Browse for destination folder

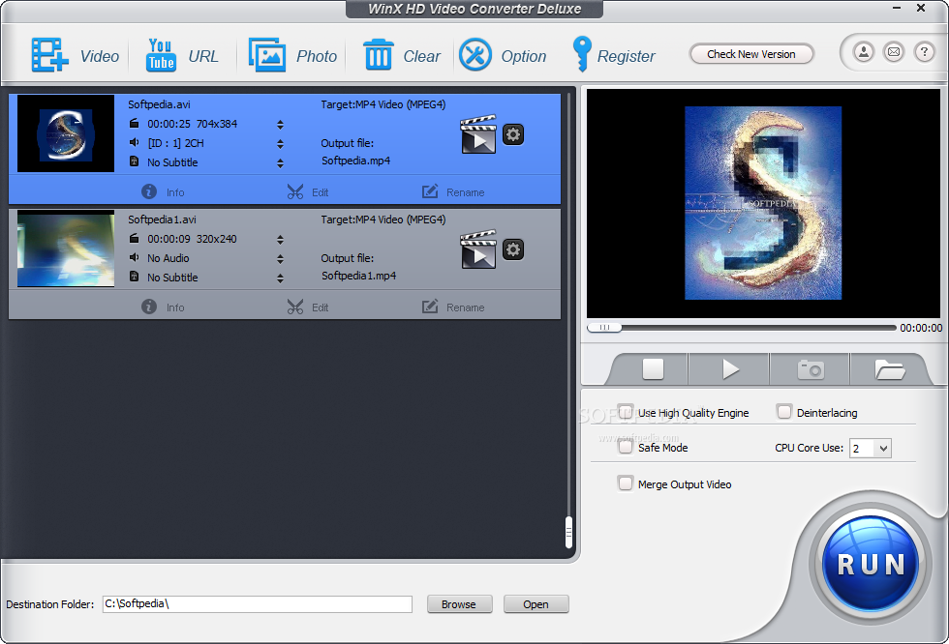459,604
